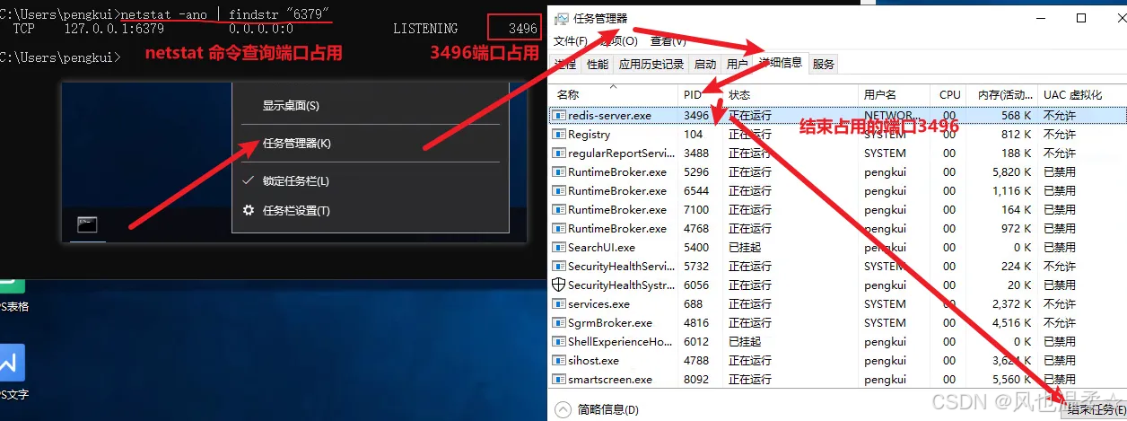Choose 任务管理器(K) from the context menu
The width and height of the screenshot is (1127, 421).
296,143
